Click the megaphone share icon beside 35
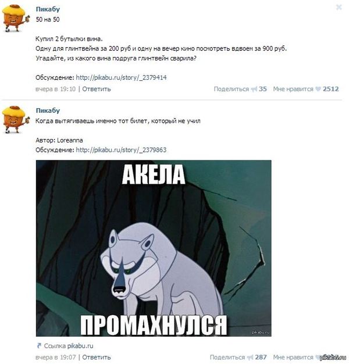This screenshot has width=349, height=364. (254, 89)
